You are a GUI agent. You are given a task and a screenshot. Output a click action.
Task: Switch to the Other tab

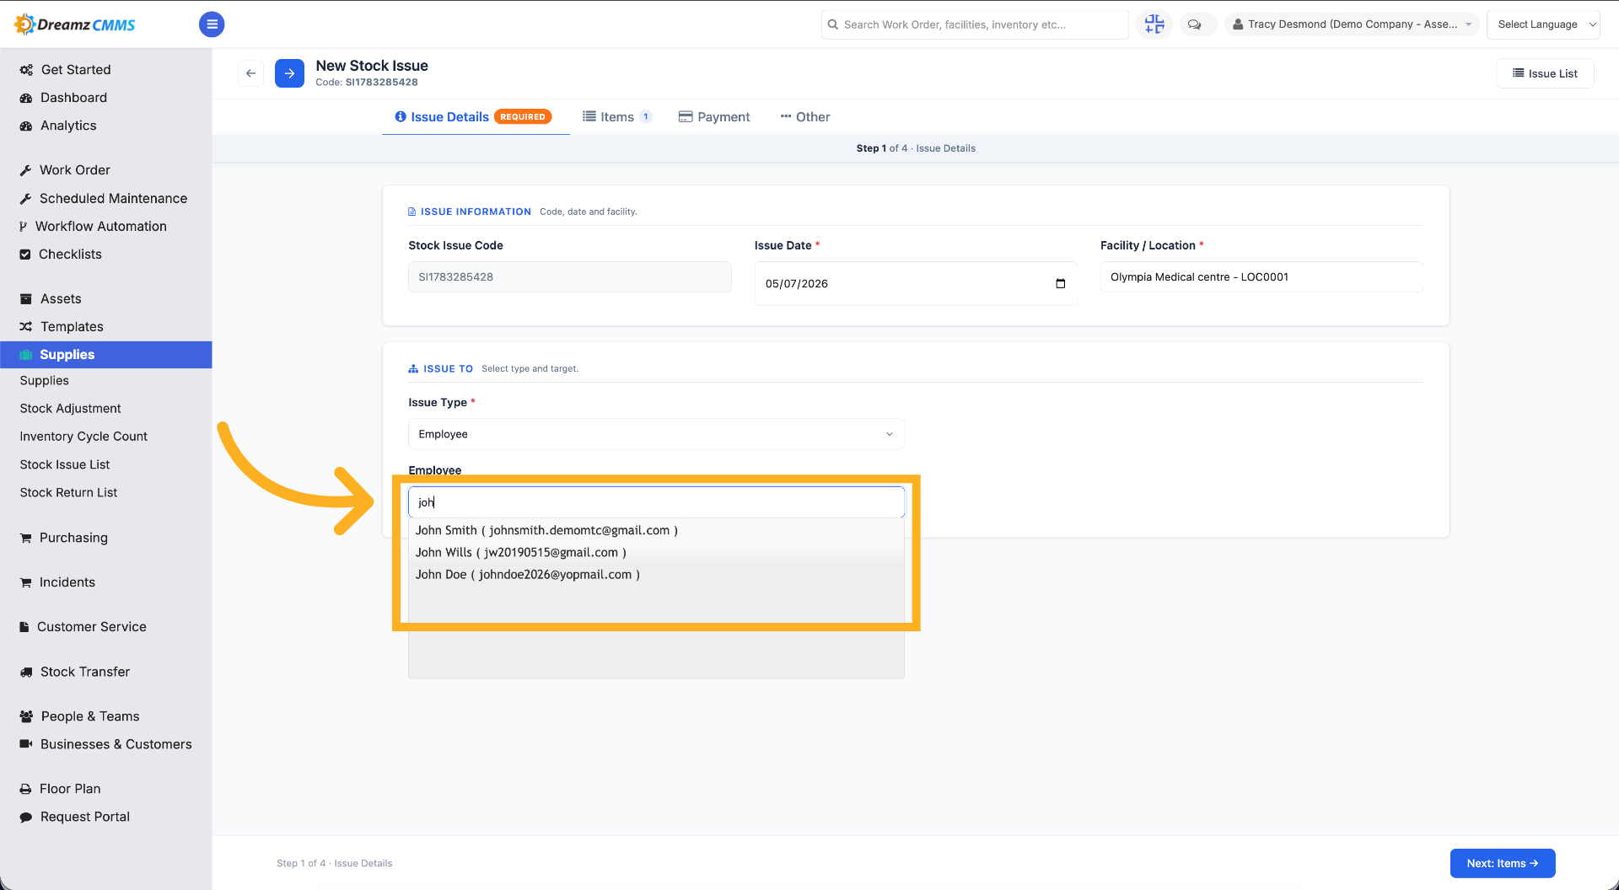coord(805,116)
